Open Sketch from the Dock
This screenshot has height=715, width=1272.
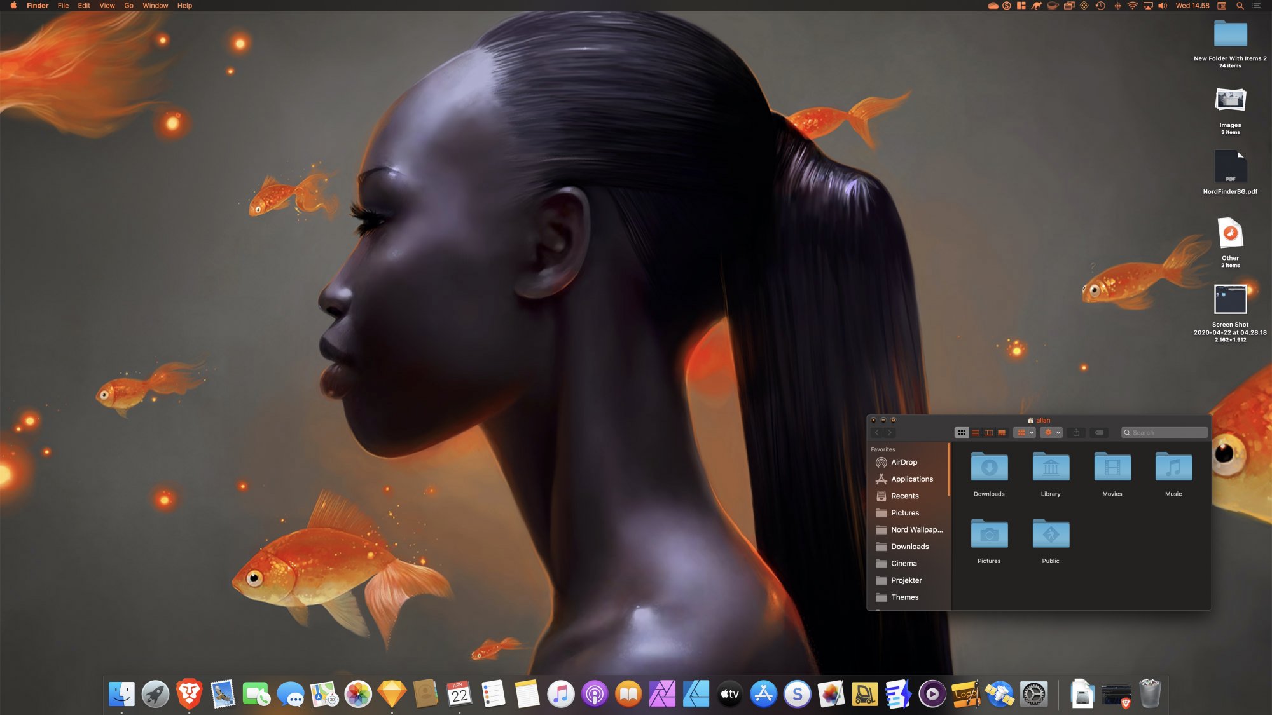tap(392, 694)
